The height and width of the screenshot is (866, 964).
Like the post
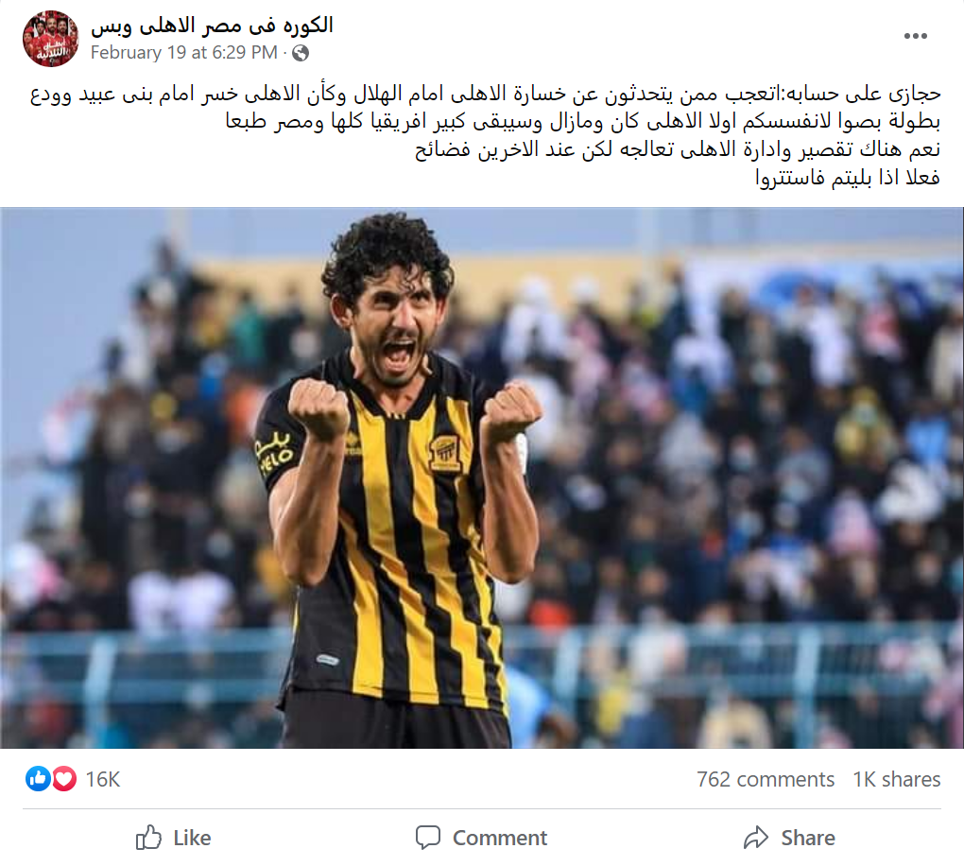pyautogui.click(x=174, y=837)
